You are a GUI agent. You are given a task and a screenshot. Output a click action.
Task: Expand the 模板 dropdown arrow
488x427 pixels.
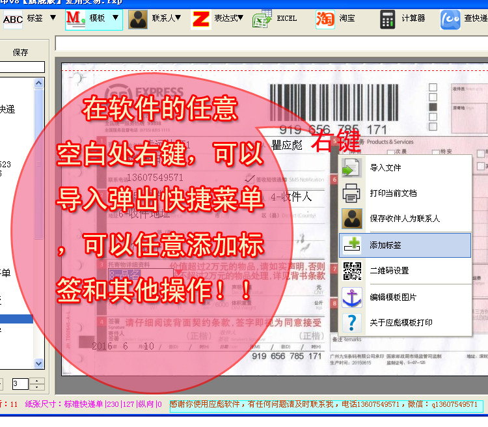[115, 18]
